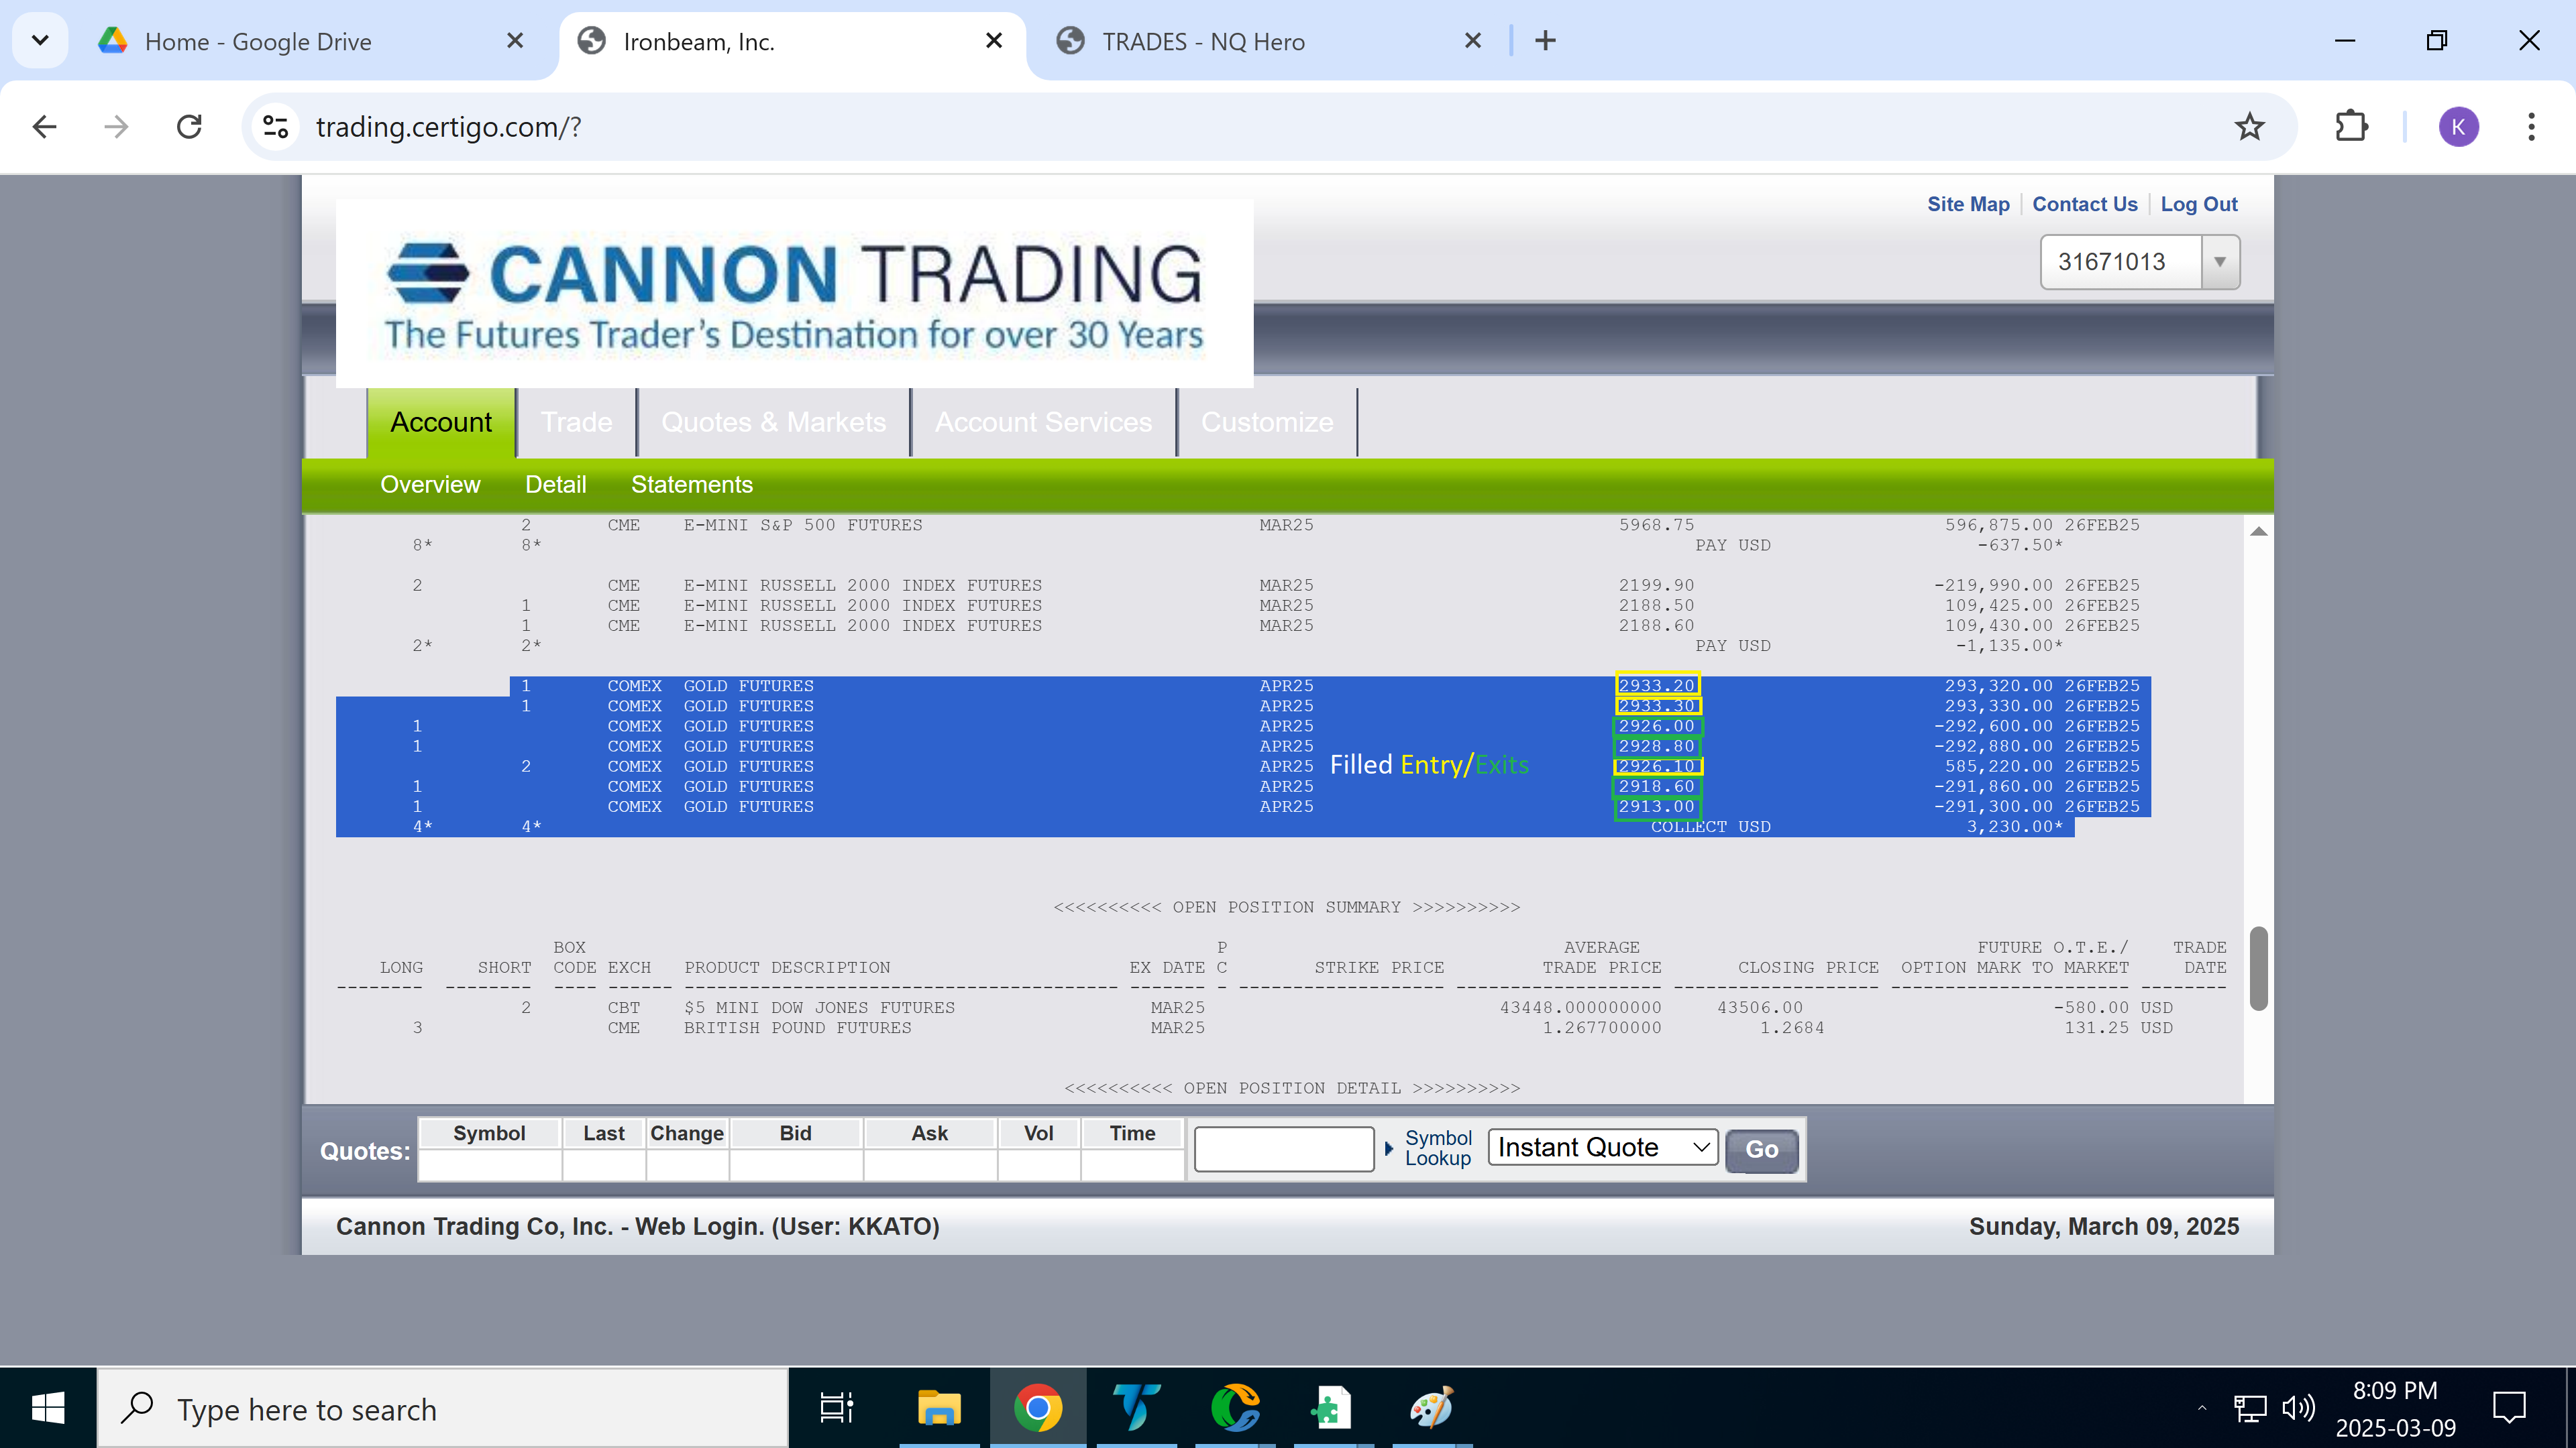Open the notification center icon
The image size is (2576, 1448).
[x=2509, y=1408]
